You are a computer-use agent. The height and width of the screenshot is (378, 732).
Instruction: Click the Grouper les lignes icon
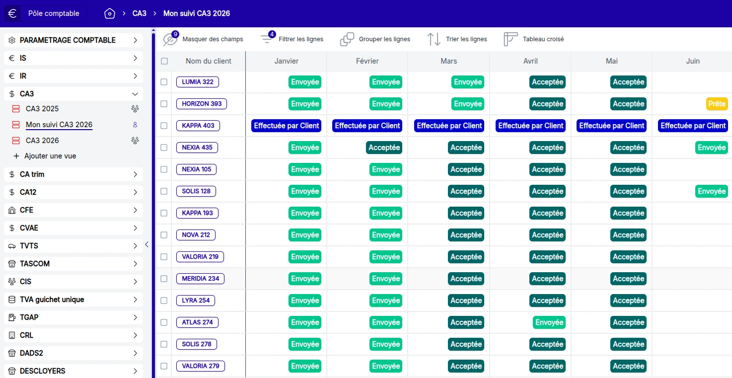[347, 39]
